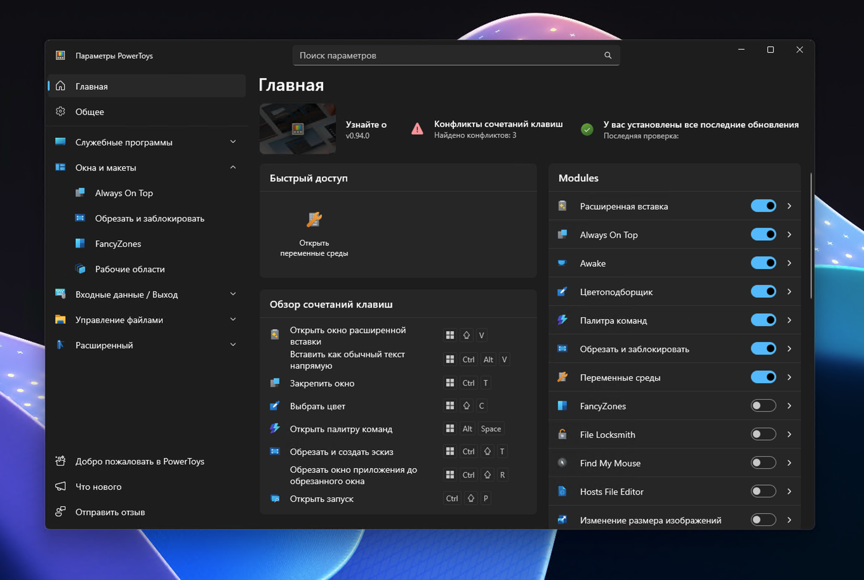Click the search magnifier icon
Viewport: 864px width, 580px height.
coord(608,55)
